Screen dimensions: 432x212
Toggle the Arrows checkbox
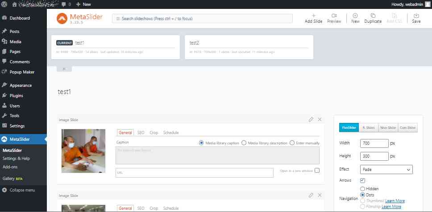(x=363, y=180)
